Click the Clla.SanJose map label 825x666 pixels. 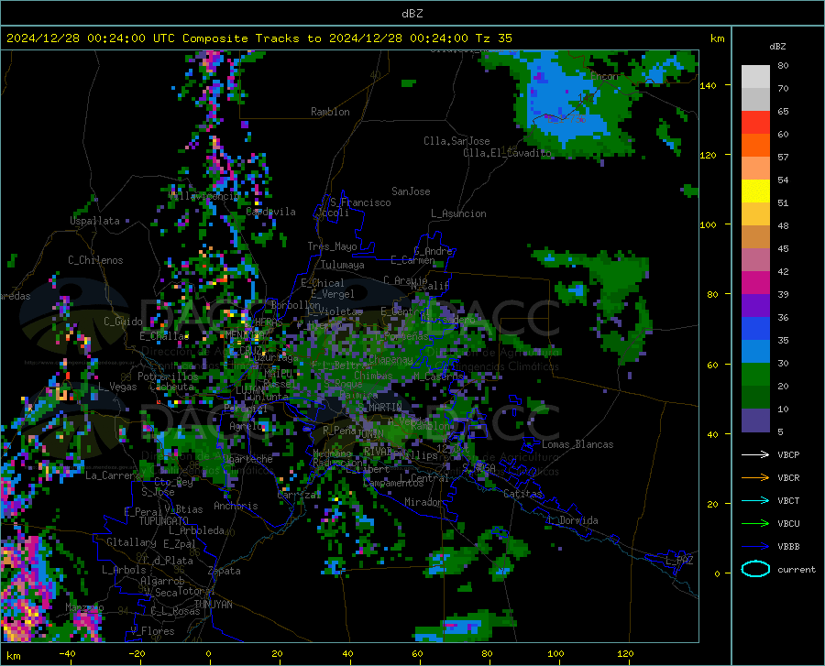click(x=456, y=141)
